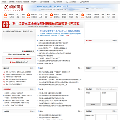Show more 乡镇 news via 更多
120x120 pixels.
(80, 89)
